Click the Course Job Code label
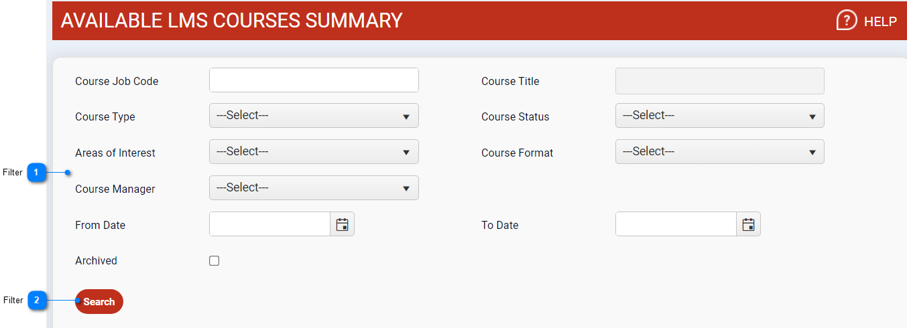 click(x=117, y=82)
